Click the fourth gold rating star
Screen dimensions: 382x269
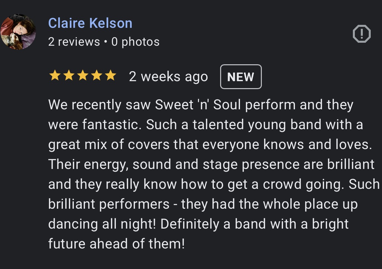(x=96, y=76)
